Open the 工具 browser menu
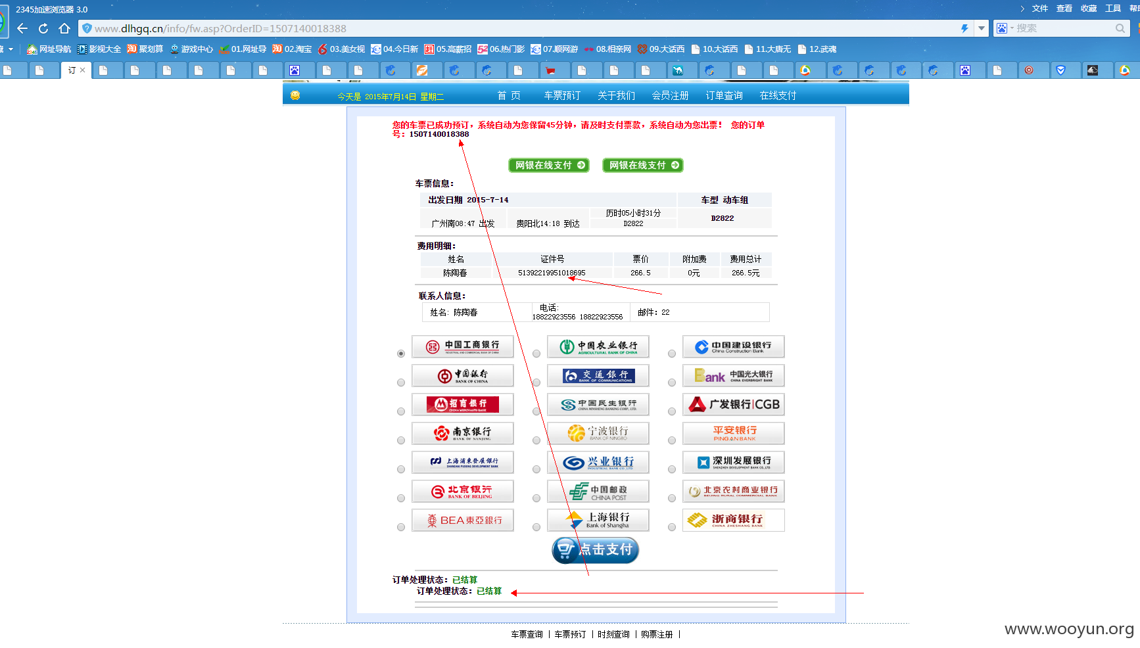The image size is (1140, 648). [x=1113, y=9]
